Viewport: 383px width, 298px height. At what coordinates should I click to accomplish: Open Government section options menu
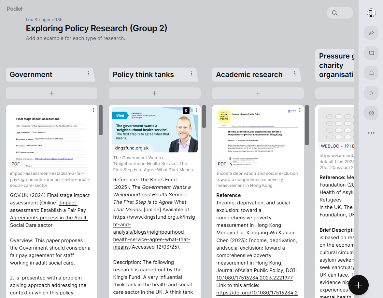(x=88, y=74)
